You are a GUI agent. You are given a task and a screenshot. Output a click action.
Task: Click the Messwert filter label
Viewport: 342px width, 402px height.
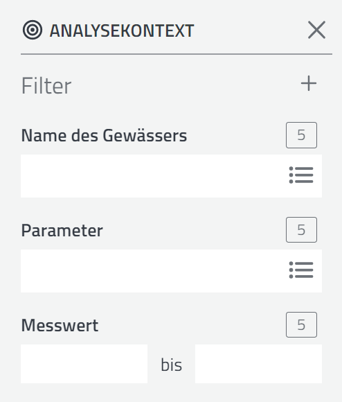coord(60,325)
